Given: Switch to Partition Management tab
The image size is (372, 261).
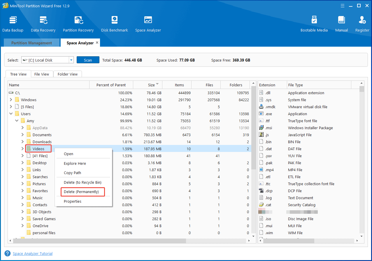Looking at the screenshot, I should [31, 43].
